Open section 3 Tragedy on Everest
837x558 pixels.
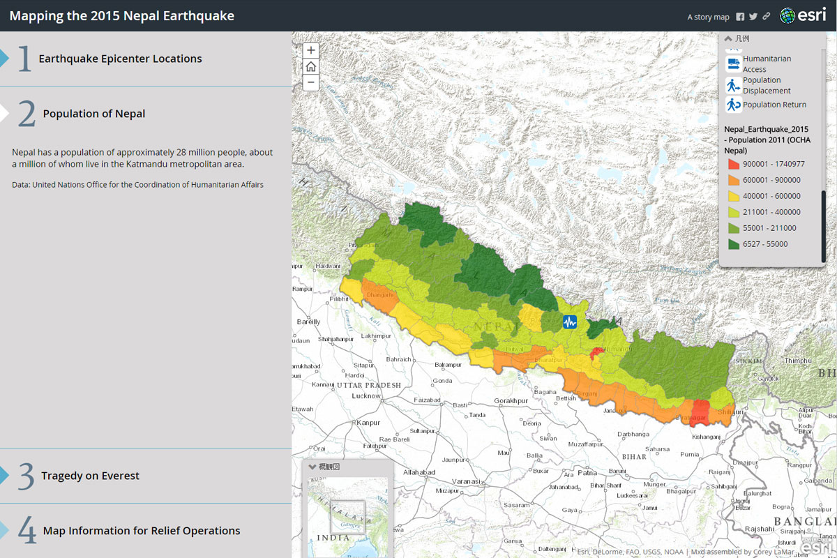coord(90,476)
